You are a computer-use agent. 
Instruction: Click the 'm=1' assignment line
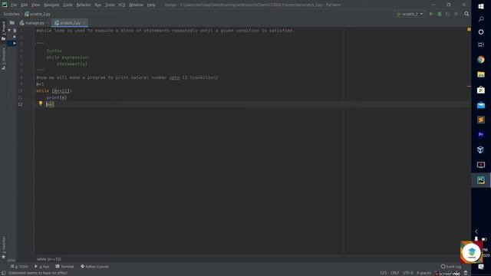pos(40,84)
